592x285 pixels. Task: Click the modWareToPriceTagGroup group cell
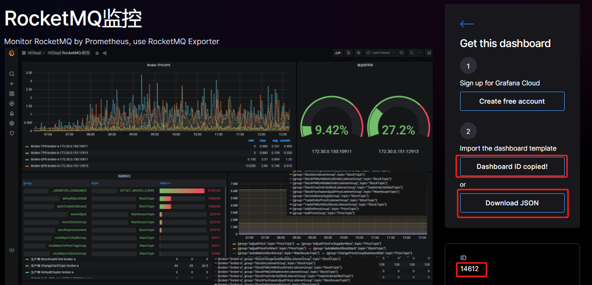[x=56, y=246]
